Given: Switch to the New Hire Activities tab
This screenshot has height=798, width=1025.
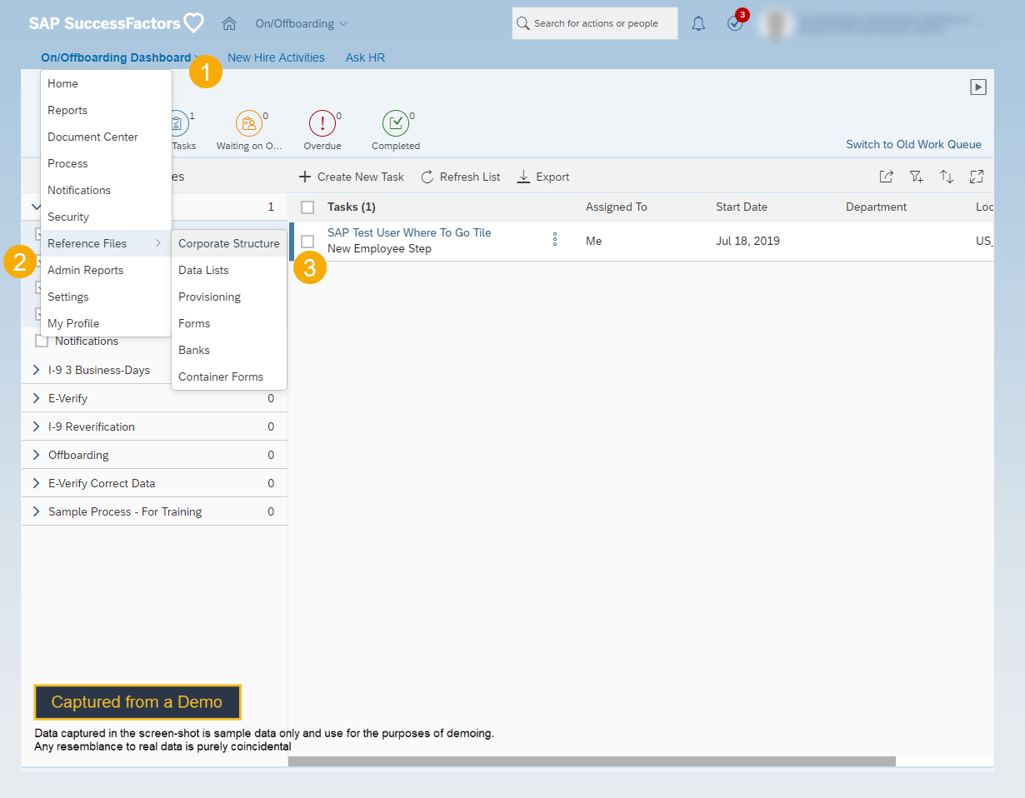Looking at the screenshot, I should pyautogui.click(x=276, y=57).
